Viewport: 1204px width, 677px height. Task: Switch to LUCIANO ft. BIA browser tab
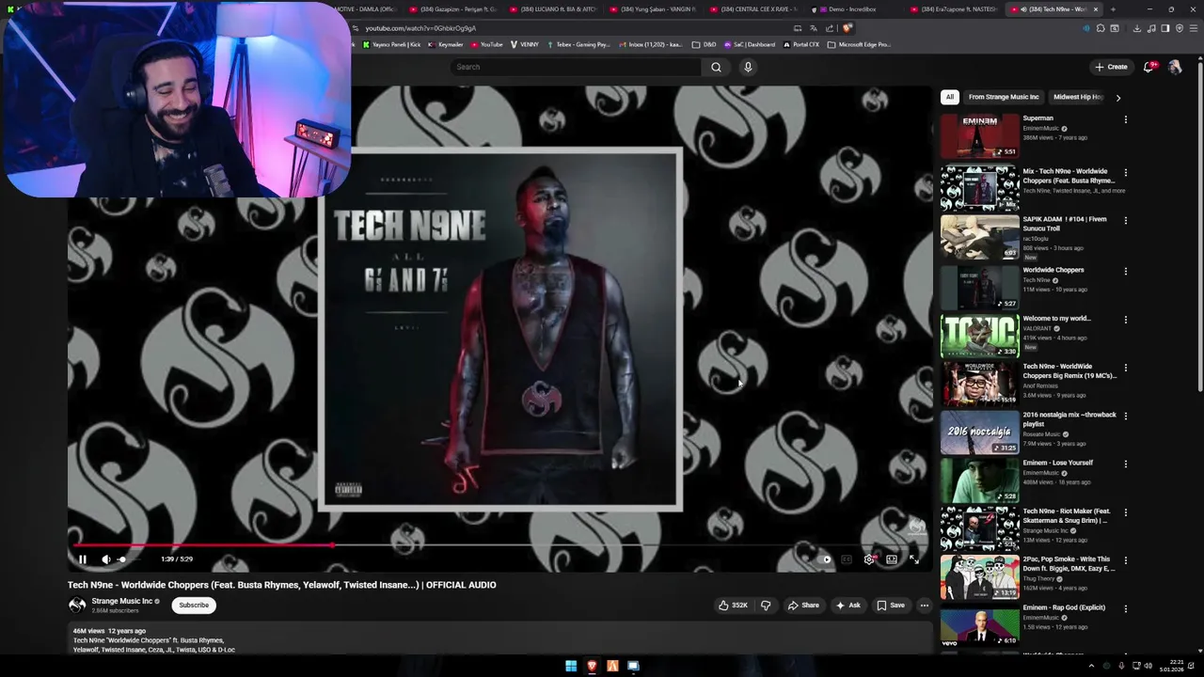coord(558,9)
